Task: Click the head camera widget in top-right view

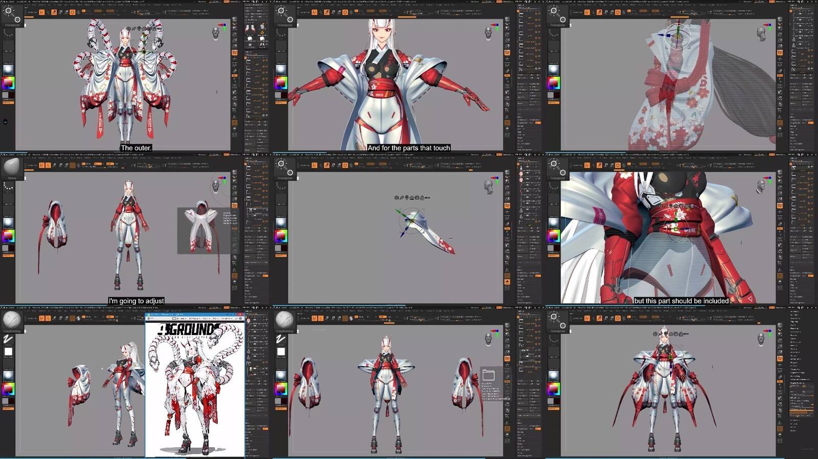Action: pyautogui.click(x=761, y=34)
